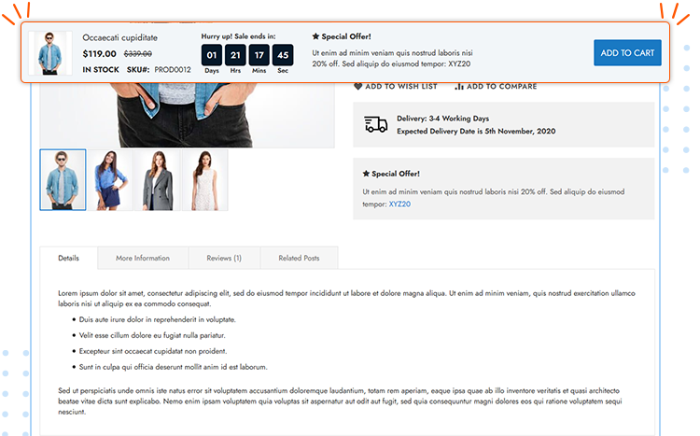The height and width of the screenshot is (436, 700).
Task: Click the SKU value PROD0012
Action: [x=173, y=70]
